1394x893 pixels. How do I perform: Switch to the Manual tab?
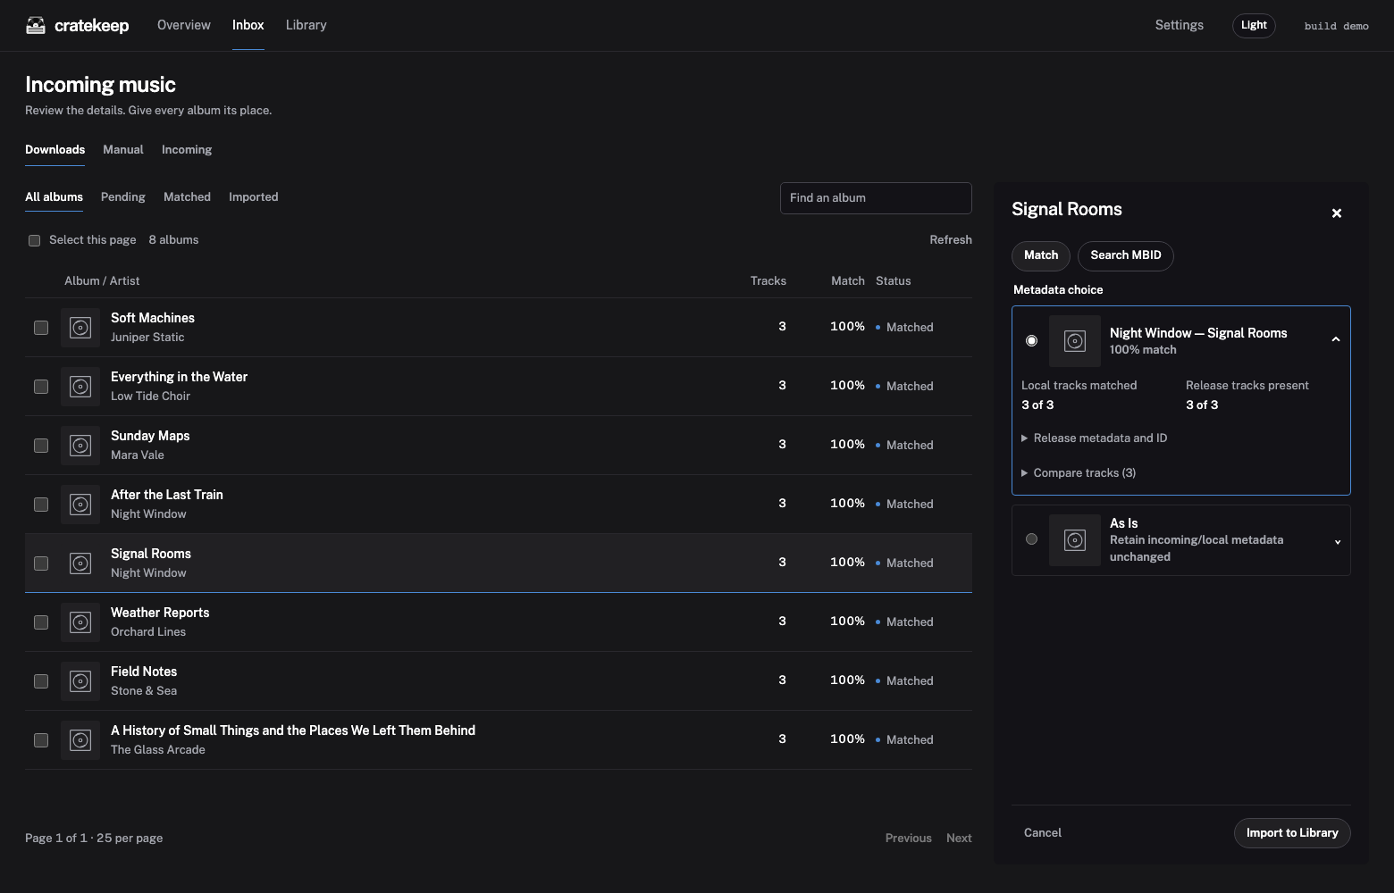tap(123, 150)
